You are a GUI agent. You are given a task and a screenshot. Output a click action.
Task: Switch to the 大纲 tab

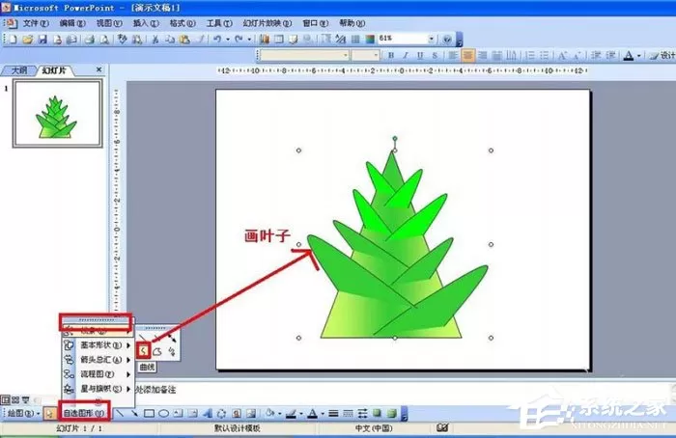coord(18,70)
